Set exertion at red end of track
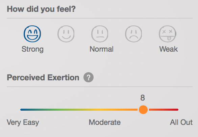Screen dimensions: 198x137 tap(176, 110)
